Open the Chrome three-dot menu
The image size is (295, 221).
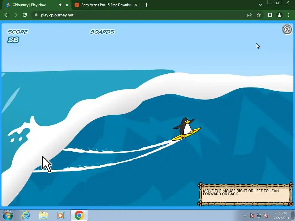(289, 15)
